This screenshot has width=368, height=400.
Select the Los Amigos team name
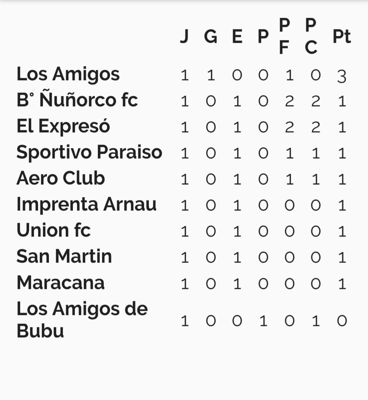click(x=68, y=74)
